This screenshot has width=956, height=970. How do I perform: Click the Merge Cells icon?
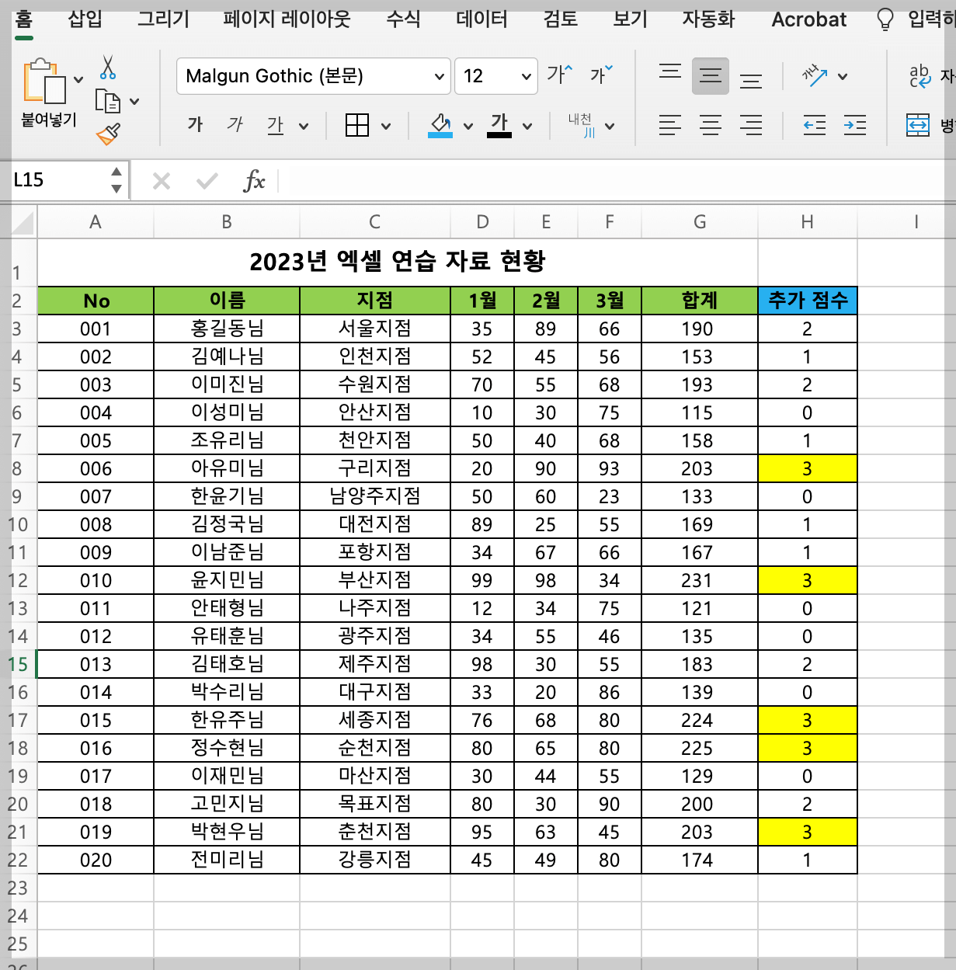pos(918,125)
